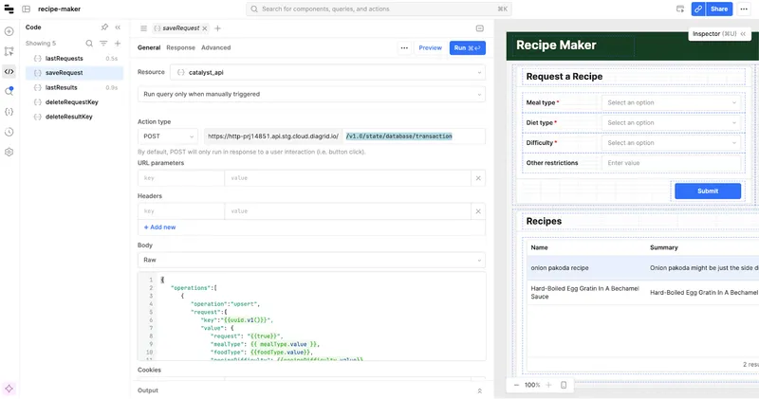
Task: Click the State inspector curly-braces sidebar icon
Action: (9, 112)
